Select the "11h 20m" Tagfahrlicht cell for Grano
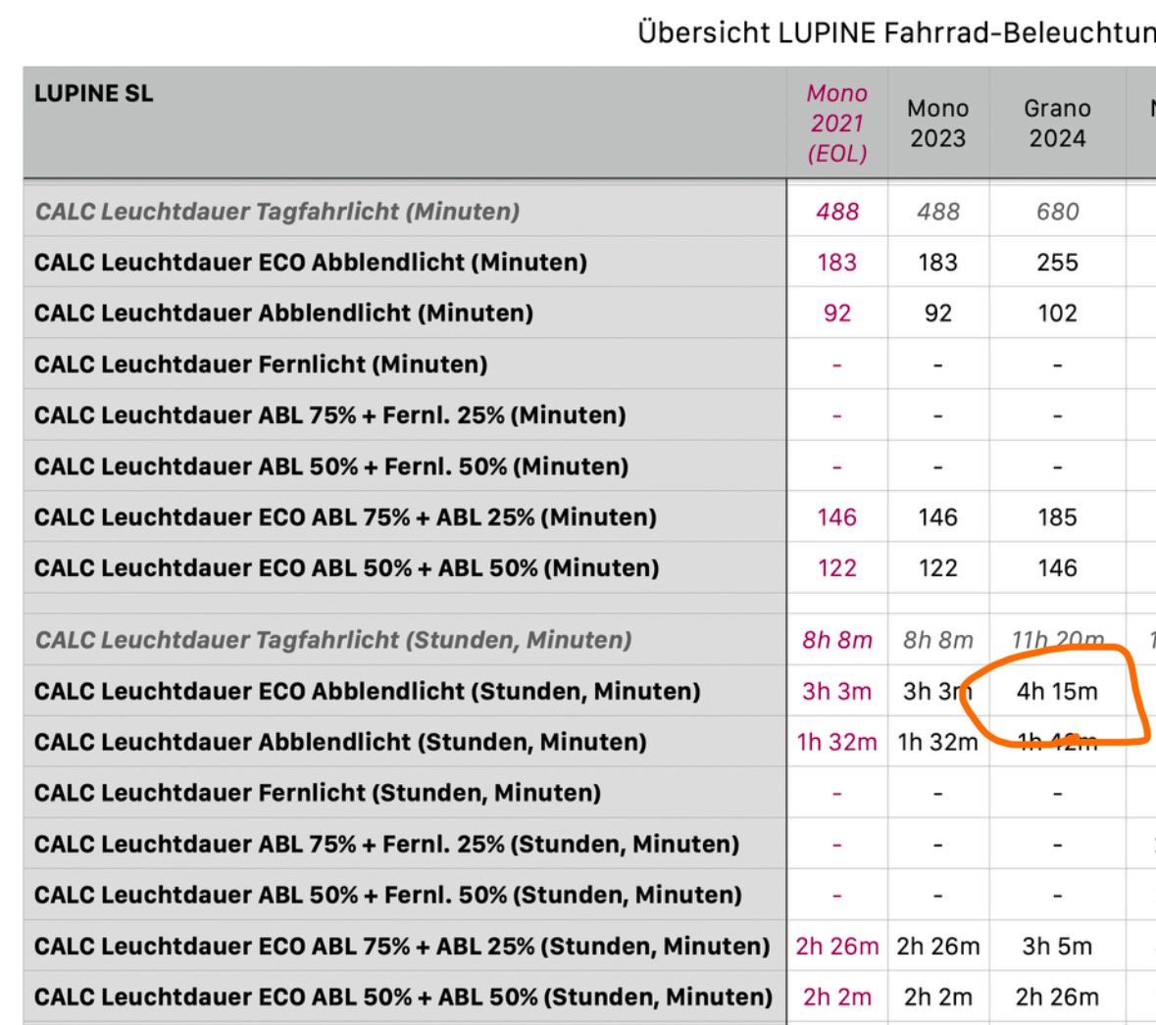 (1057, 641)
